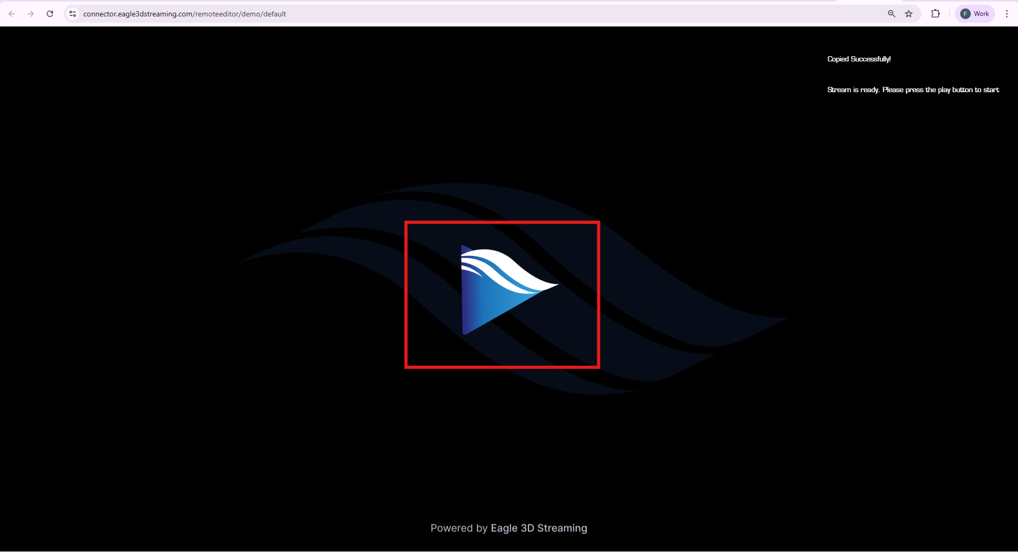The height and width of the screenshot is (552, 1018).
Task: Click the browser Back arrow
Action: [12, 14]
